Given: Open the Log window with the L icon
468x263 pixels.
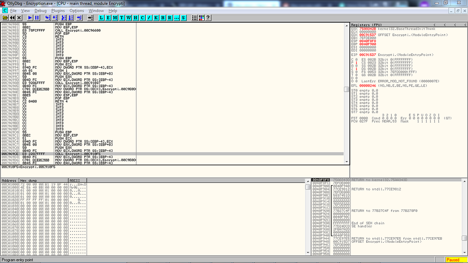Looking at the screenshot, I should (101, 18).
